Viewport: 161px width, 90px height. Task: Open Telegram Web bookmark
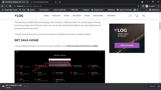pyautogui.click(x=97, y=10)
